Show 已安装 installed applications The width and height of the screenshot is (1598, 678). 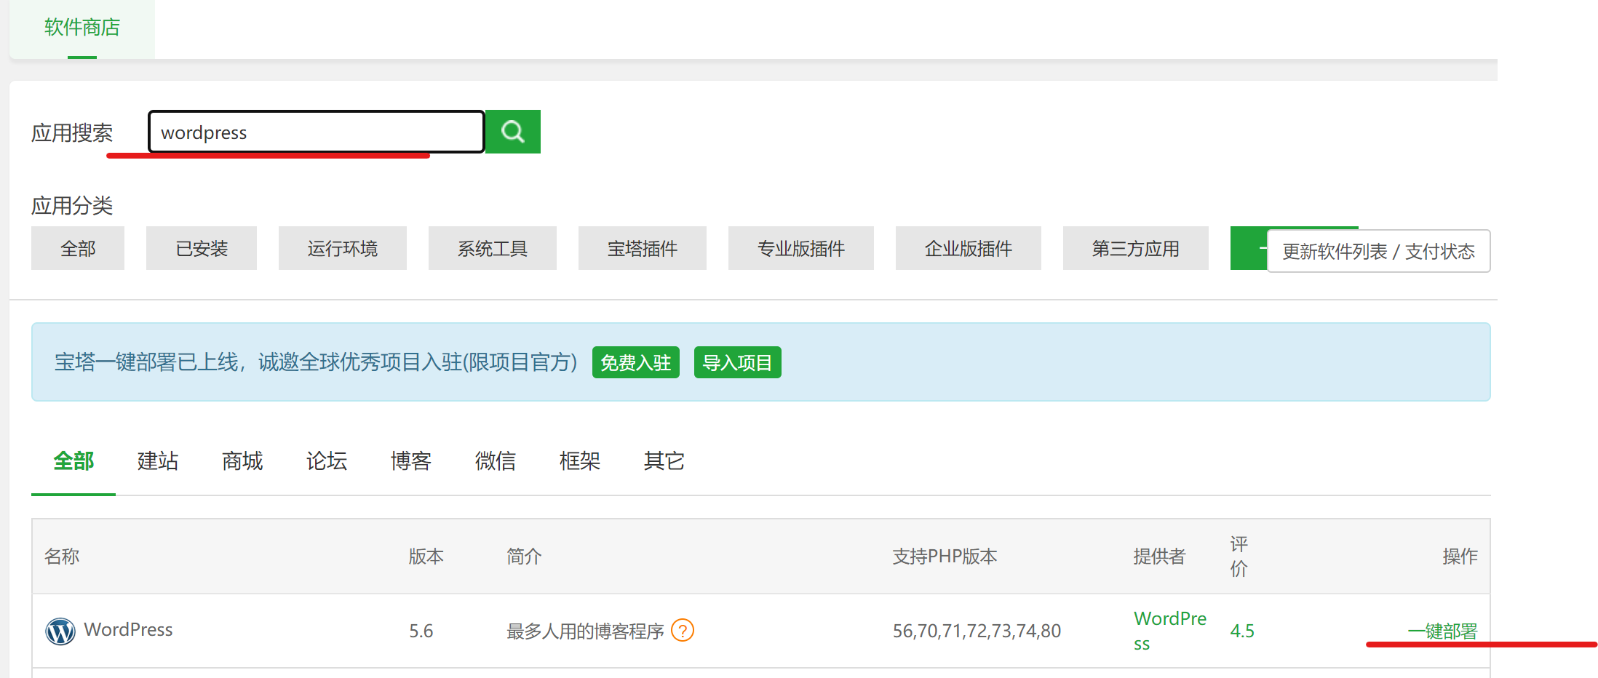click(202, 249)
